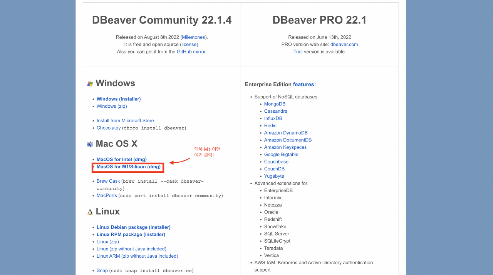Viewport: 493px width, 275px height.
Task: Click the Teradata list item
Action: pos(273,248)
